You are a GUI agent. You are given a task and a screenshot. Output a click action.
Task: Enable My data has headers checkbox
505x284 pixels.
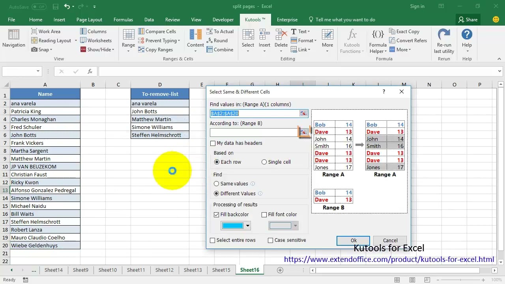point(213,143)
